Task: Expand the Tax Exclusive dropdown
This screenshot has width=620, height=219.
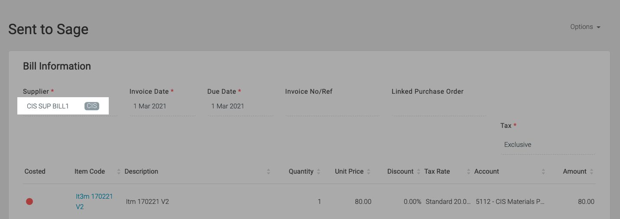Action: click(x=548, y=145)
